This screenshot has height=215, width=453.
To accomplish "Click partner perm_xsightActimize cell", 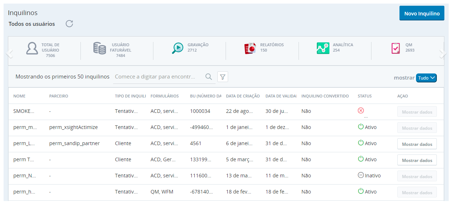I will point(73,127).
